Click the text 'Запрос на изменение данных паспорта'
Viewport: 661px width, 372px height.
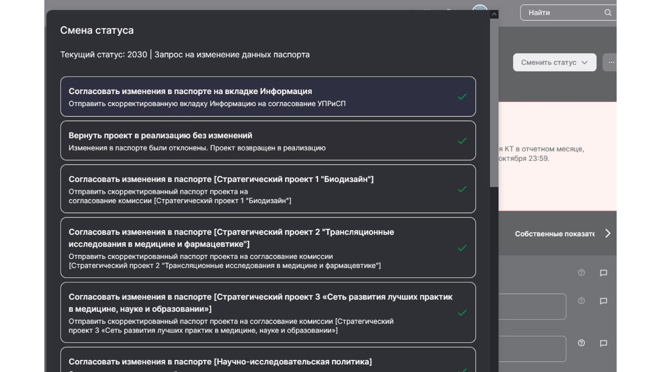pos(232,55)
